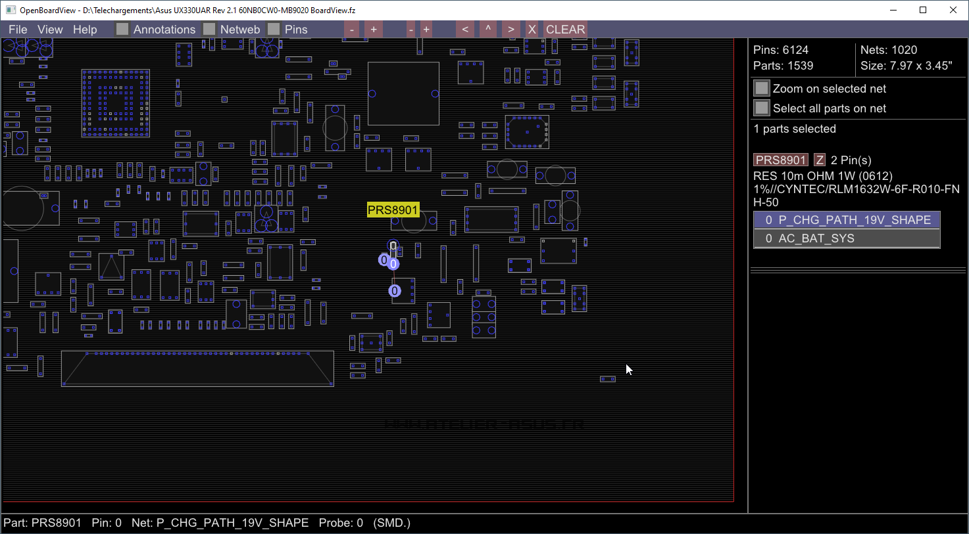Click the first plus button in the toolbar
The height and width of the screenshot is (534, 969).
coord(374,30)
